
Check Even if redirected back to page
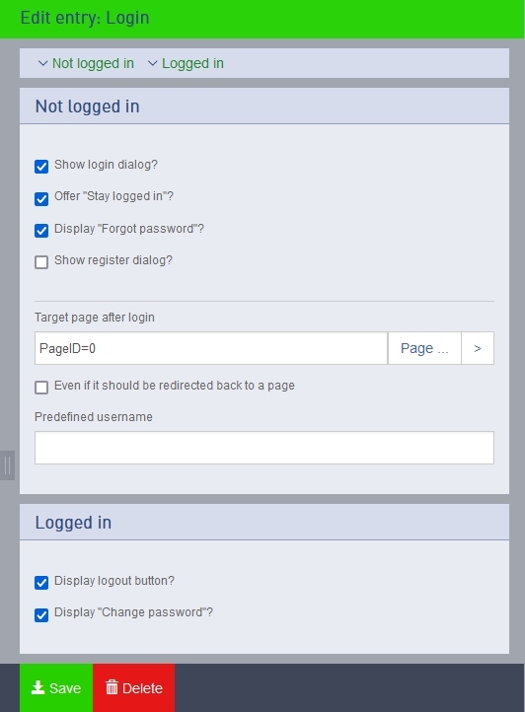(41, 388)
